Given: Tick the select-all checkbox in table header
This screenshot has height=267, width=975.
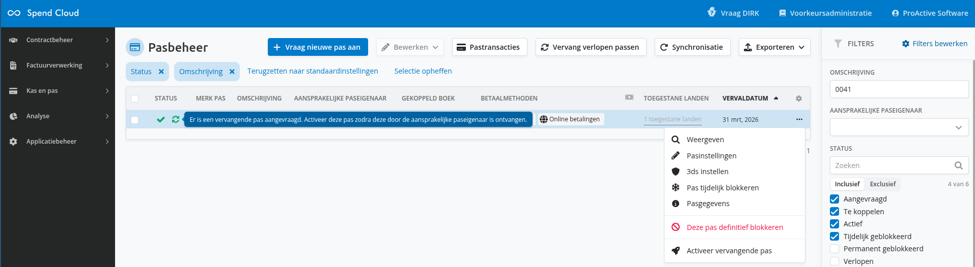Looking at the screenshot, I should (135, 98).
